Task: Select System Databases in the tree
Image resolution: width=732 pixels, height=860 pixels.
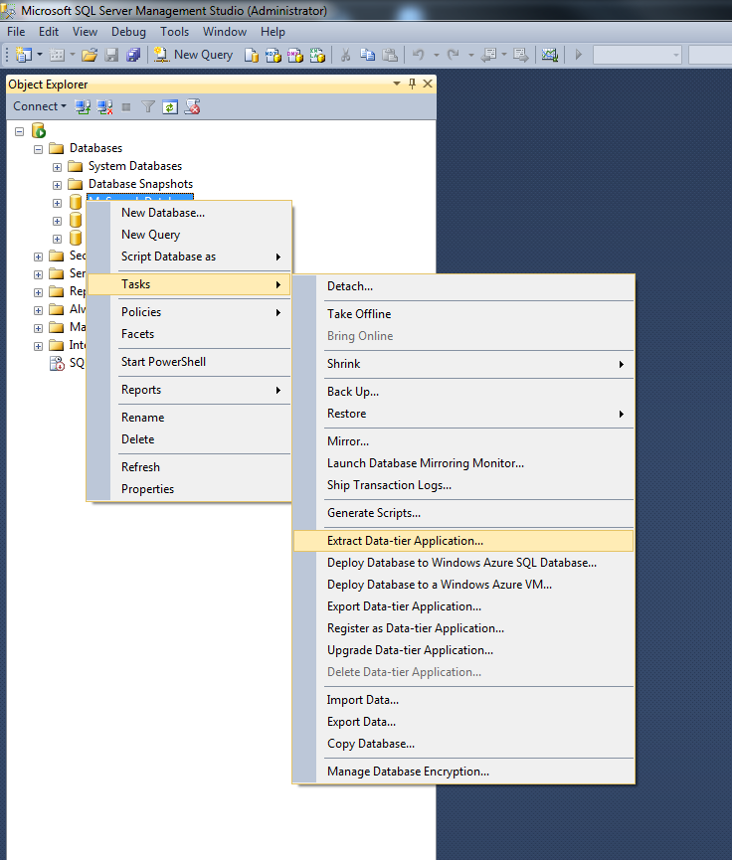Action: click(x=135, y=166)
